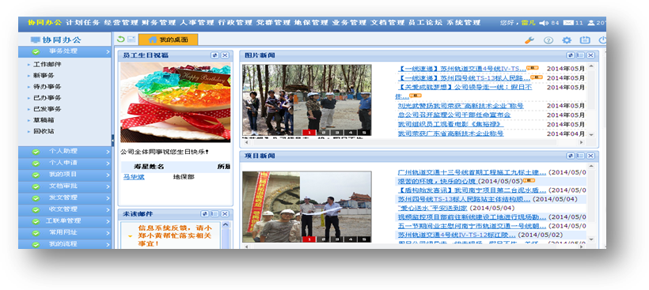Expand the 常用网址 section arrow
Viewport: 649px width, 290px height.
click(x=108, y=232)
